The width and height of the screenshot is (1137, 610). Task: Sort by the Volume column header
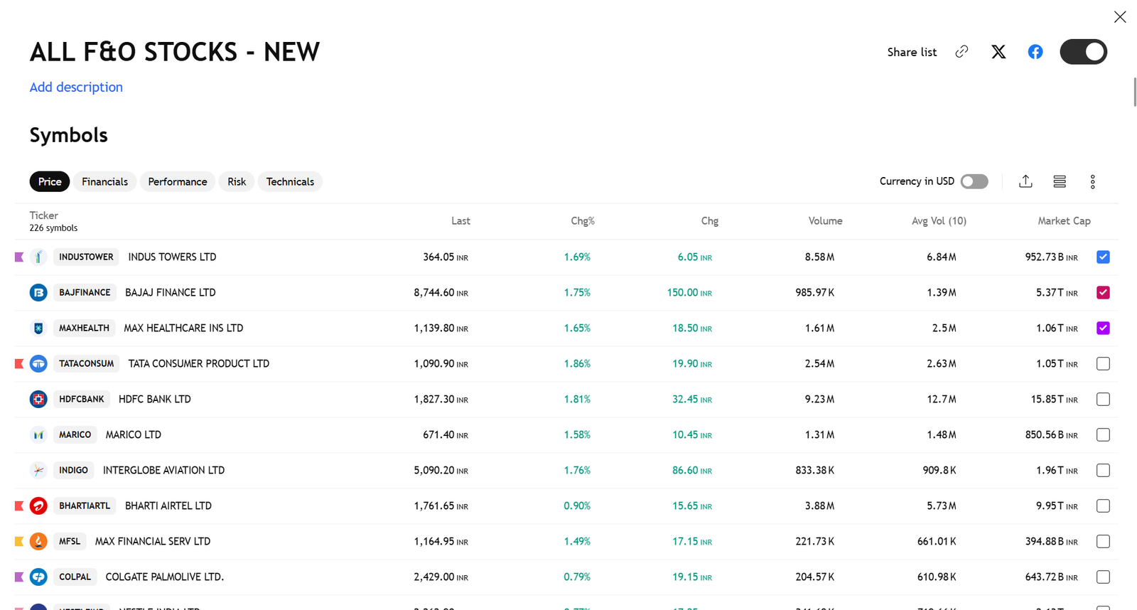click(825, 221)
